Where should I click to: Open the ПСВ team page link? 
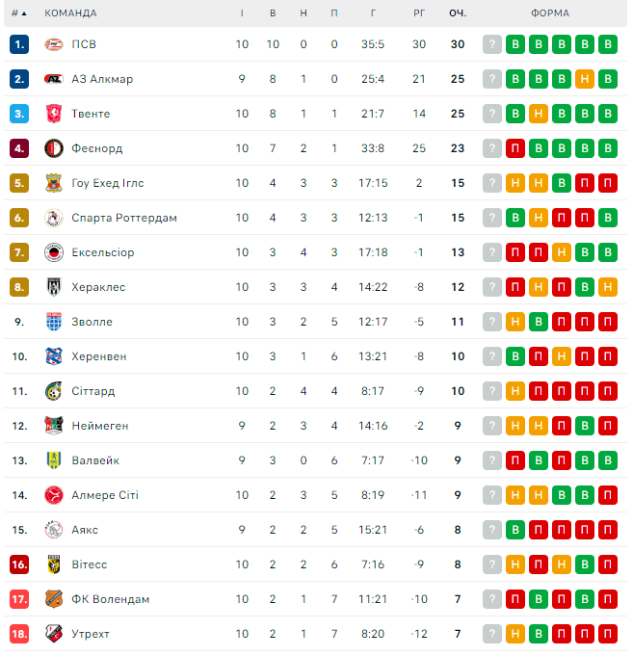(x=84, y=44)
